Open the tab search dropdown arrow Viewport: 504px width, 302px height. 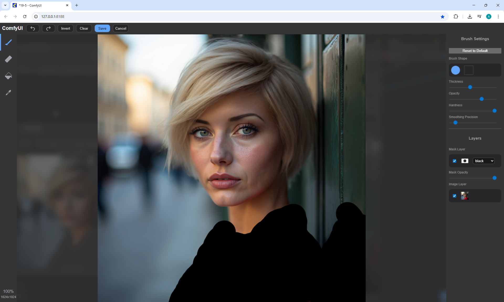point(5,5)
